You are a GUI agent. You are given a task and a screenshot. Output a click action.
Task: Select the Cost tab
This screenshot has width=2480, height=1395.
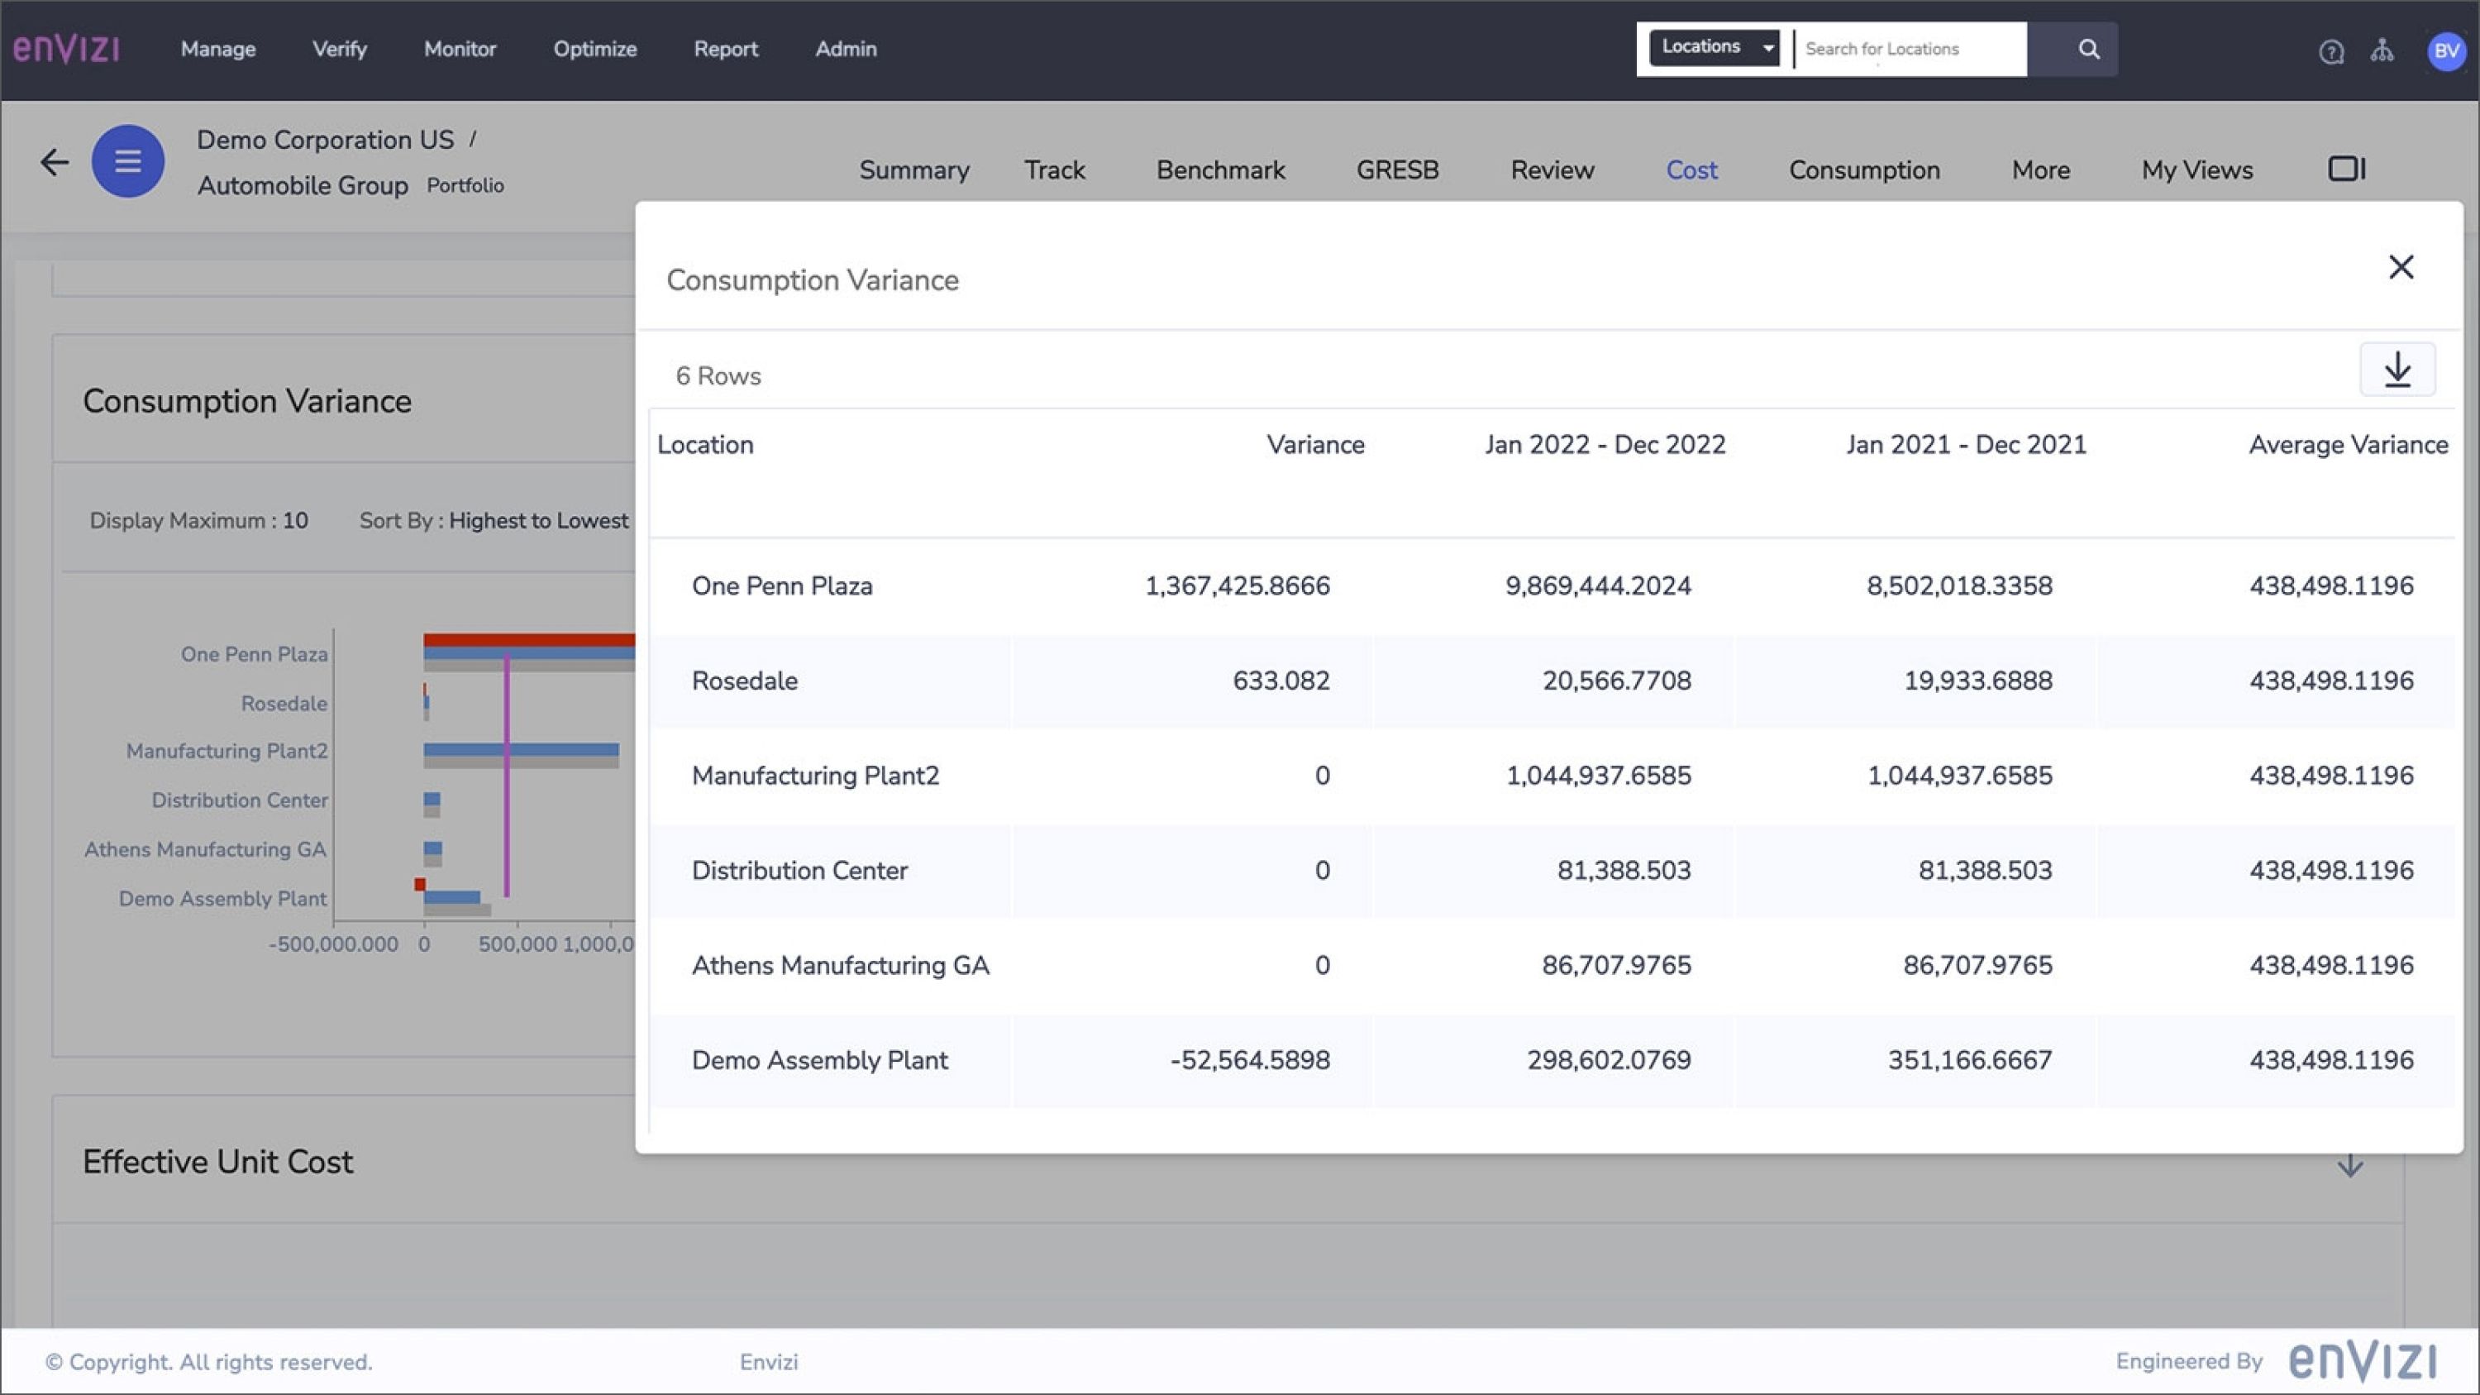[1691, 170]
